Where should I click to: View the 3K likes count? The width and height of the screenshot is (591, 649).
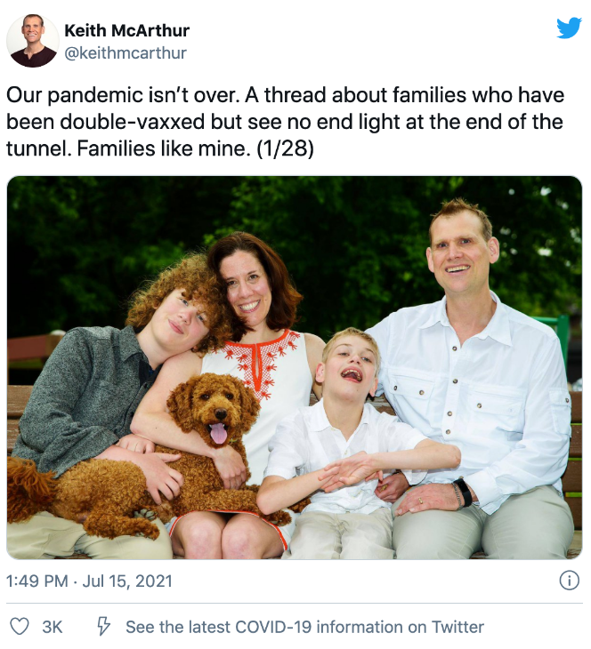tap(53, 627)
